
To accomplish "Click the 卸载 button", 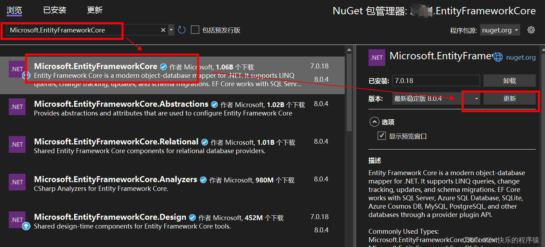I will click(x=509, y=81).
